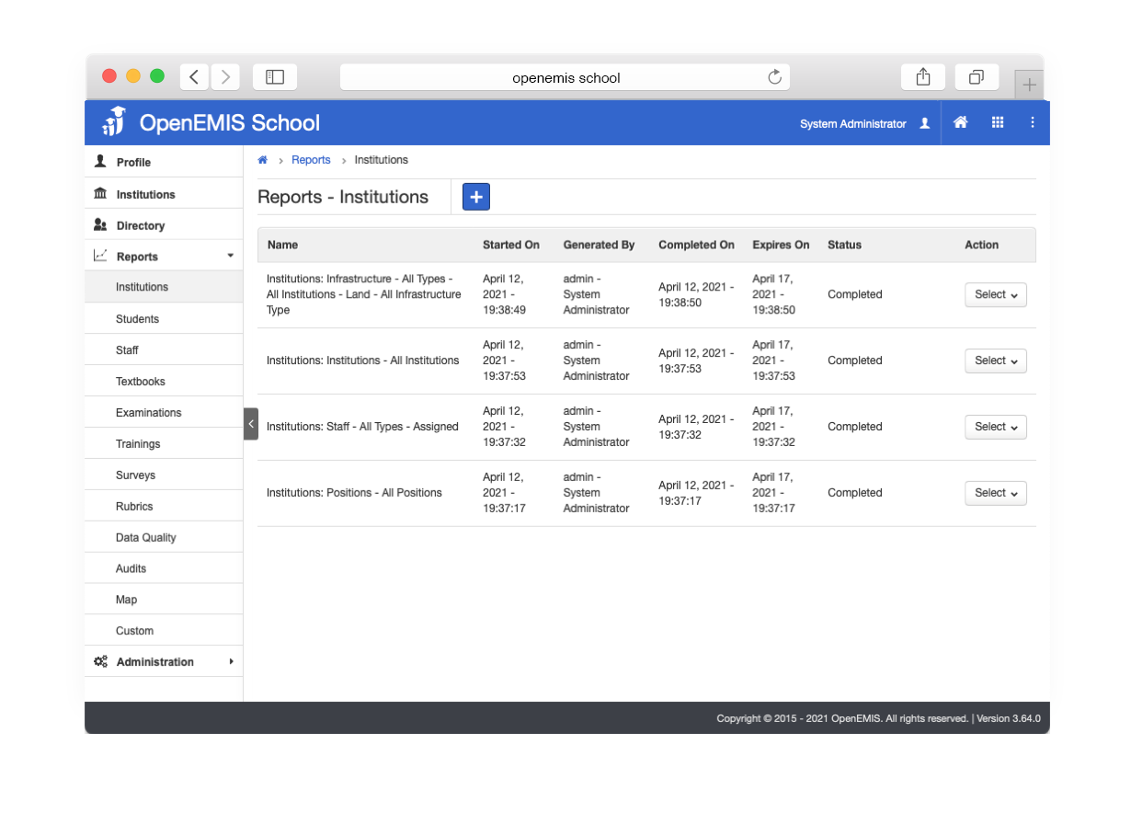1131x824 pixels.
Task: Open a new browser tab
Action: point(1030,85)
